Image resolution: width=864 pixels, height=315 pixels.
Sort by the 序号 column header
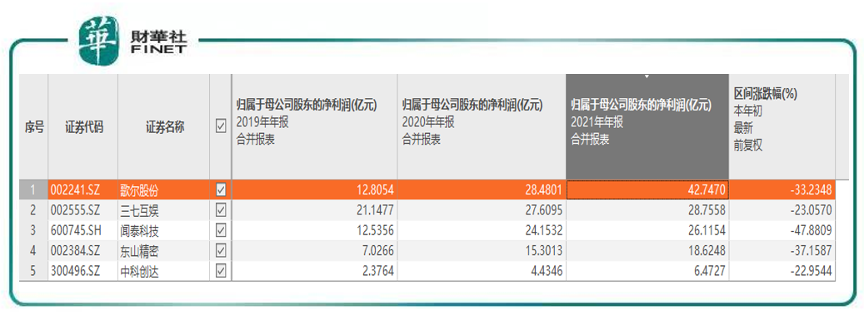coord(34,127)
